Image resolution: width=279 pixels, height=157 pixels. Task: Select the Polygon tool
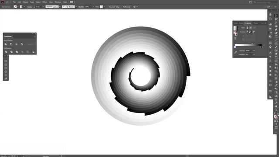point(6,72)
